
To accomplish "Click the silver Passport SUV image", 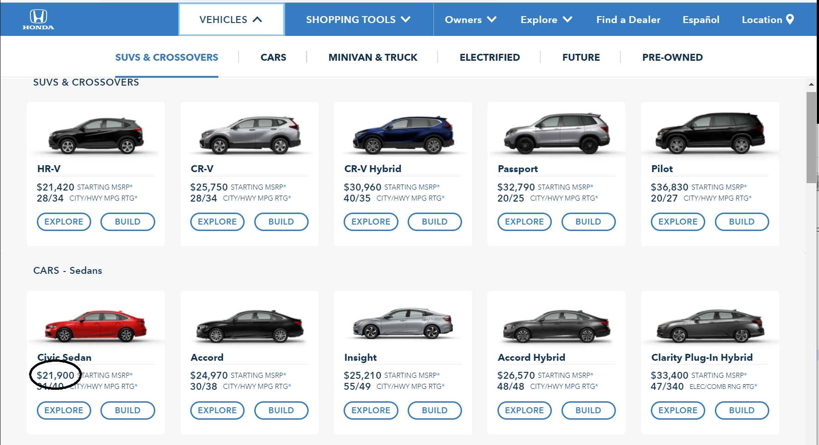I will coord(557,133).
